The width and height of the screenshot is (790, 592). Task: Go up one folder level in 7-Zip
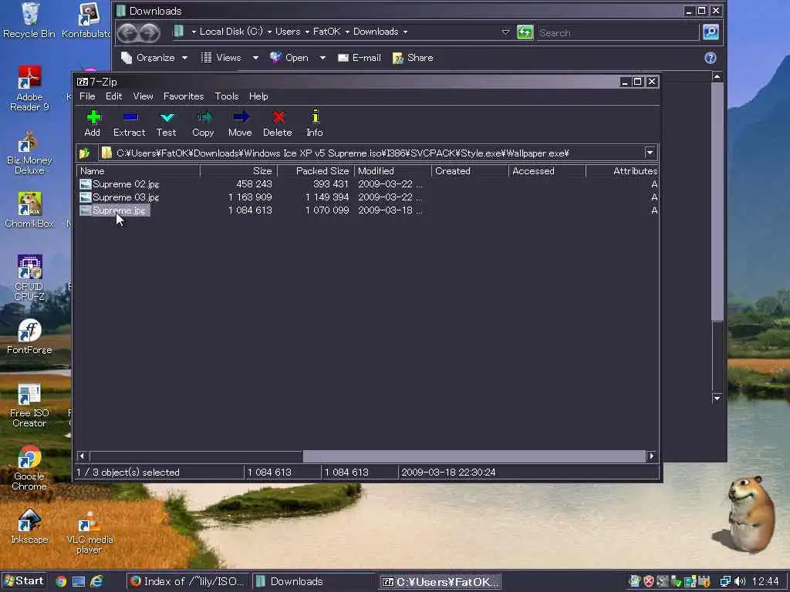pos(85,153)
